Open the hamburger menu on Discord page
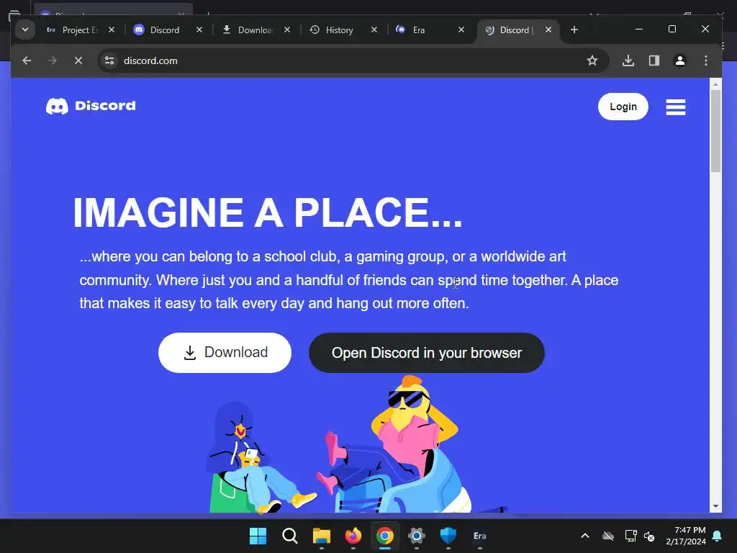The height and width of the screenshot is (553, 737). tap(675, 107)
